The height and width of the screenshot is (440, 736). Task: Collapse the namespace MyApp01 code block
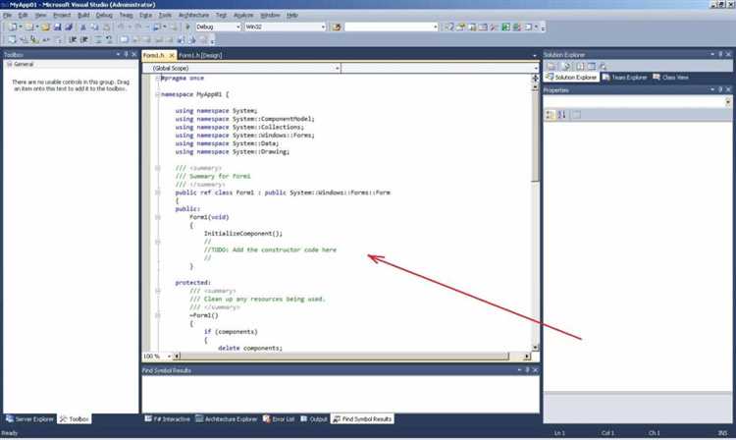(158, 94)
